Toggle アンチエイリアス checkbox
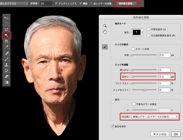Image resolution: width=183 pixels, height=140 pixels. click(x=56, y=3)
